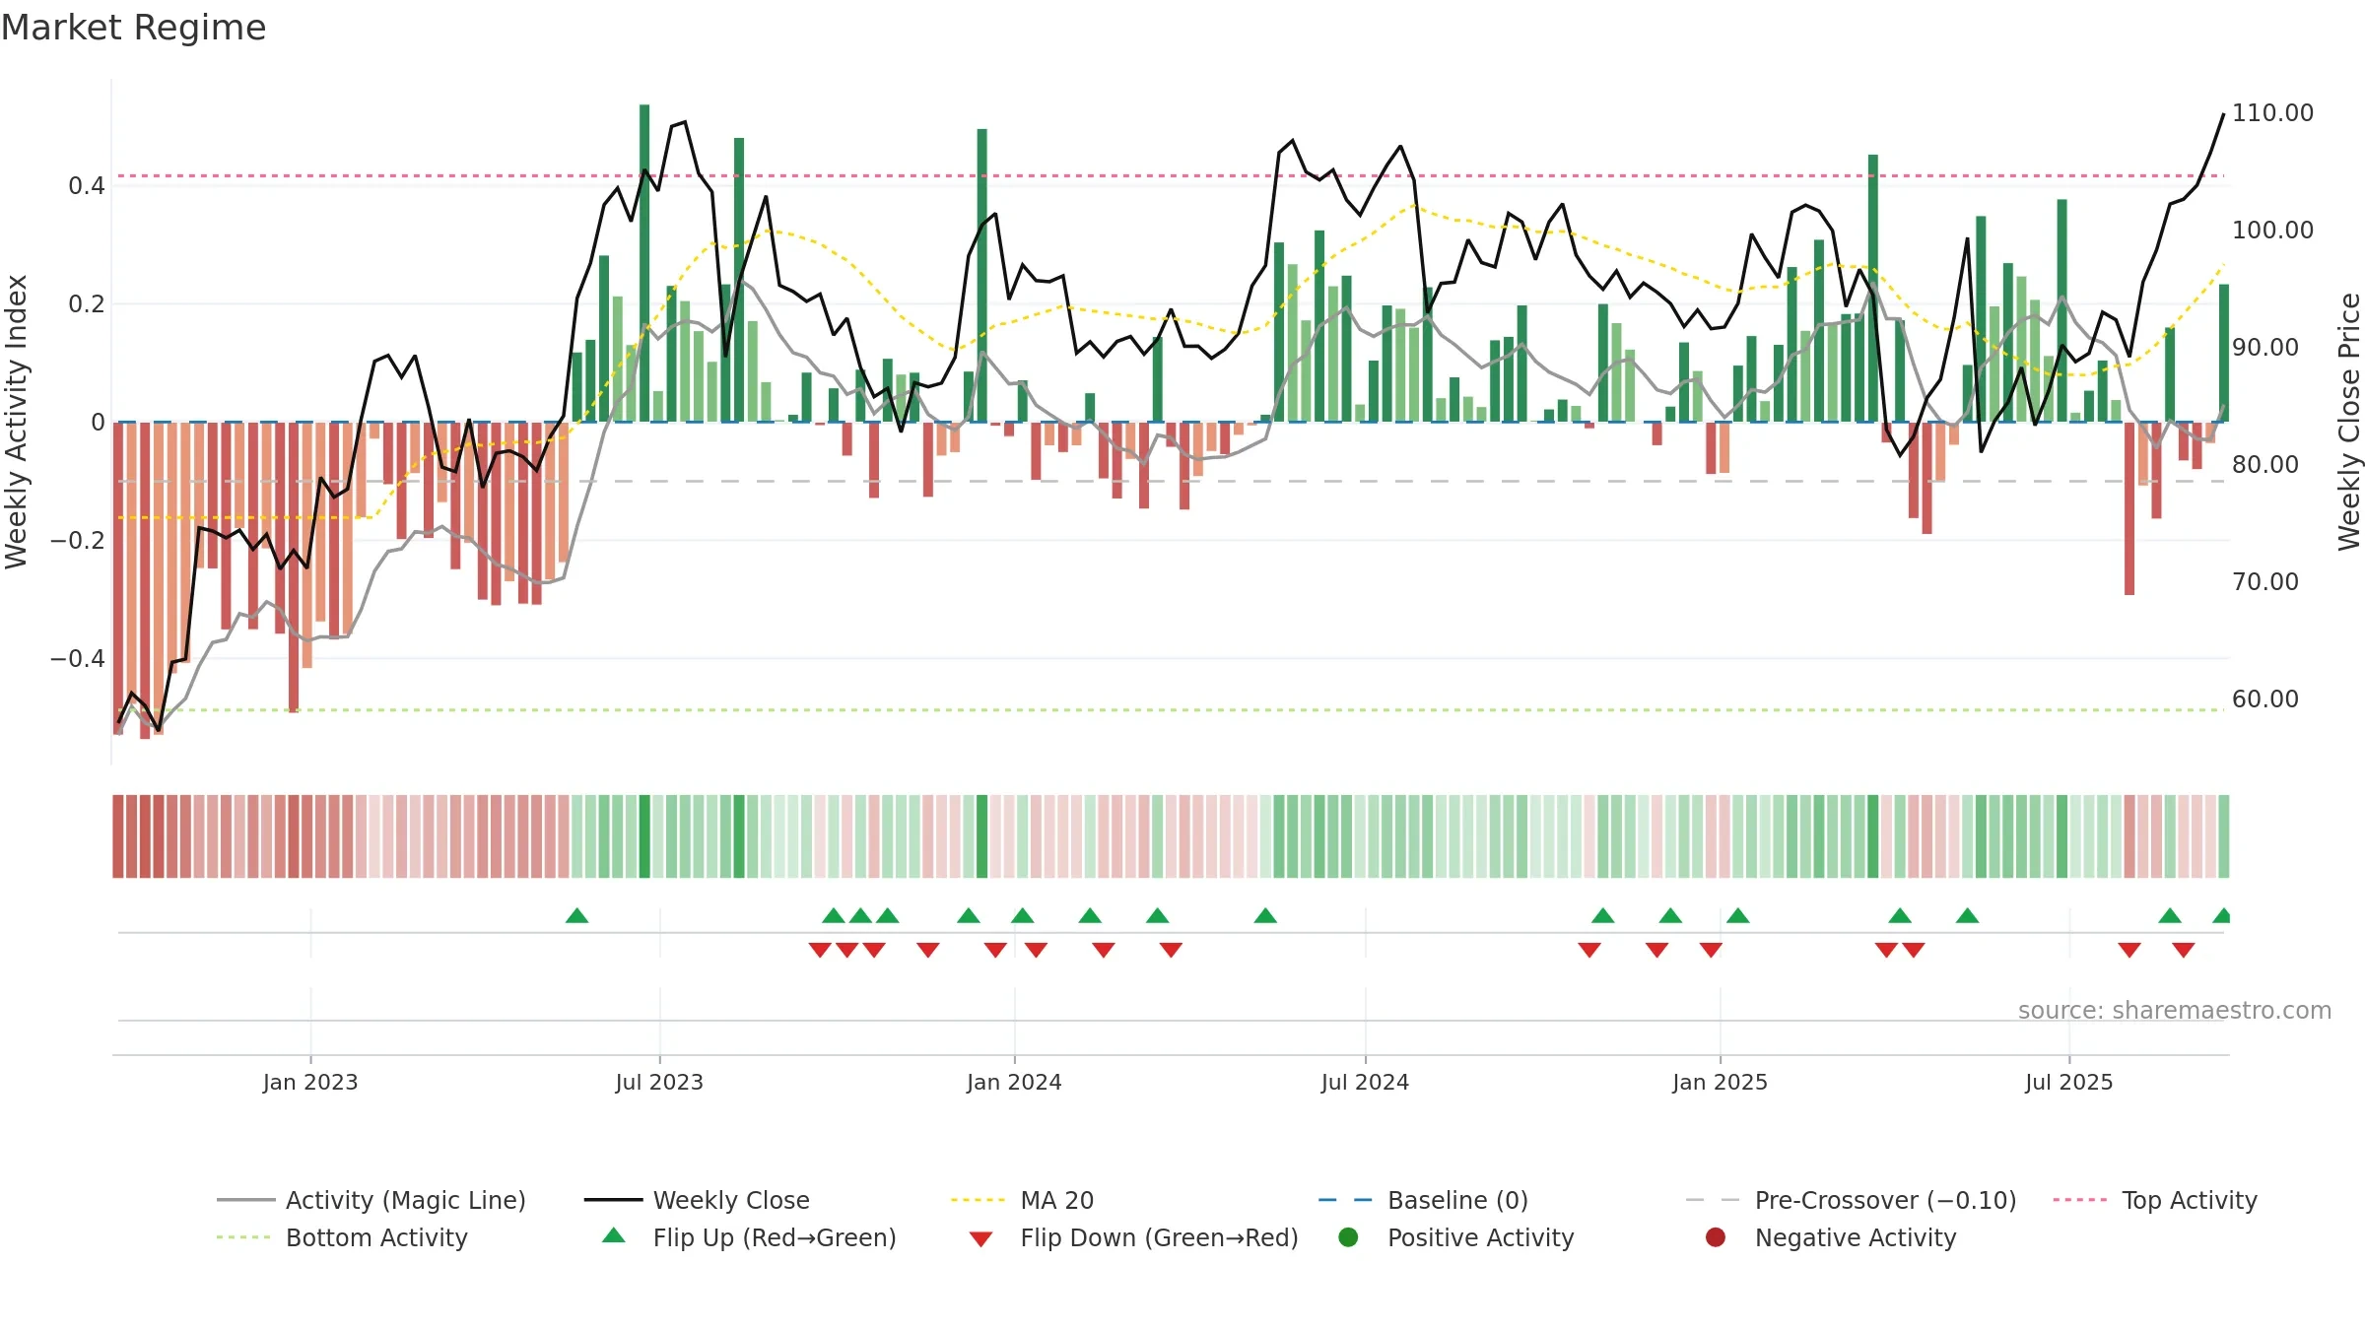Click the Activity (Magic Line) legend entry
The height and width of the screenshot is (1330, 2365).
[x=372, y=1200]
